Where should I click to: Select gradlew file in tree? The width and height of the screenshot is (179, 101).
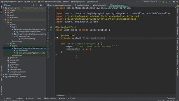(13, 62)
